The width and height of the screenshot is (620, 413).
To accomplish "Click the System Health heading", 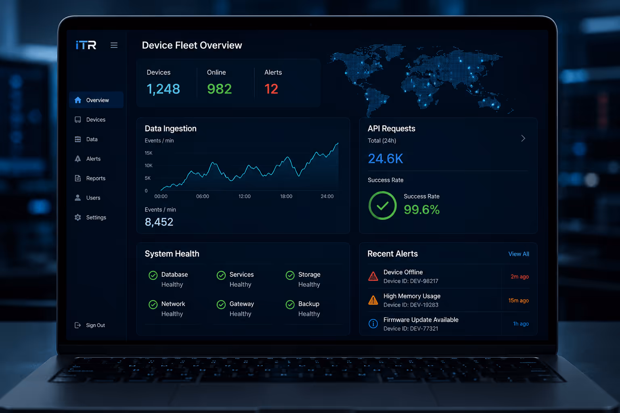I will [x=172, y=254].
